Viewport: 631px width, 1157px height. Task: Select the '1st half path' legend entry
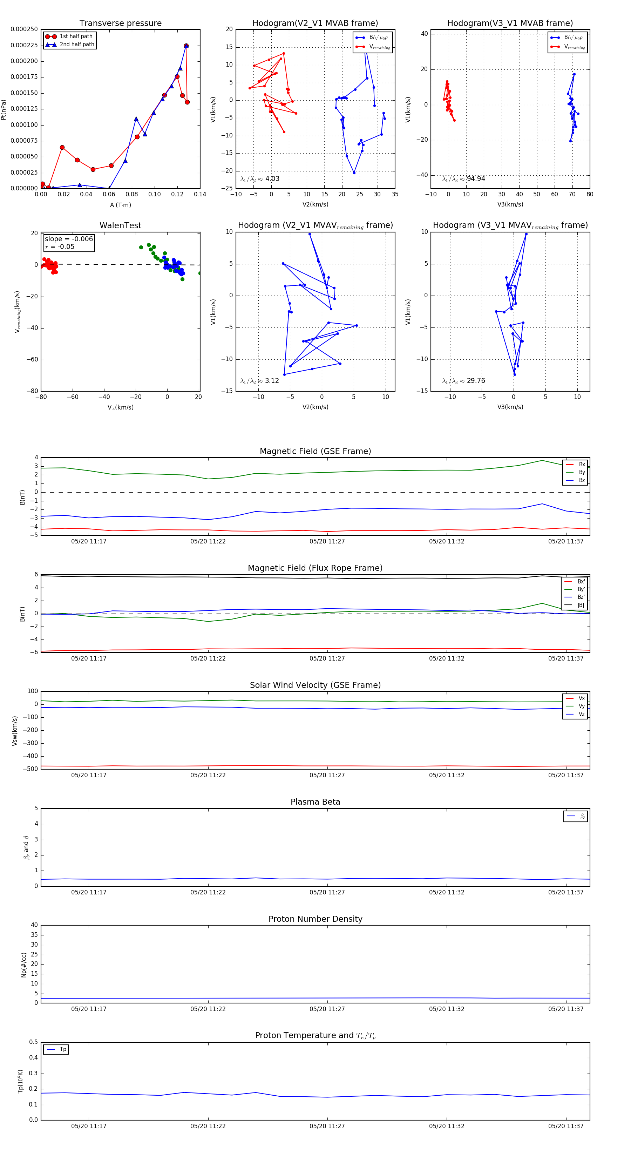[x=70, y=36]
